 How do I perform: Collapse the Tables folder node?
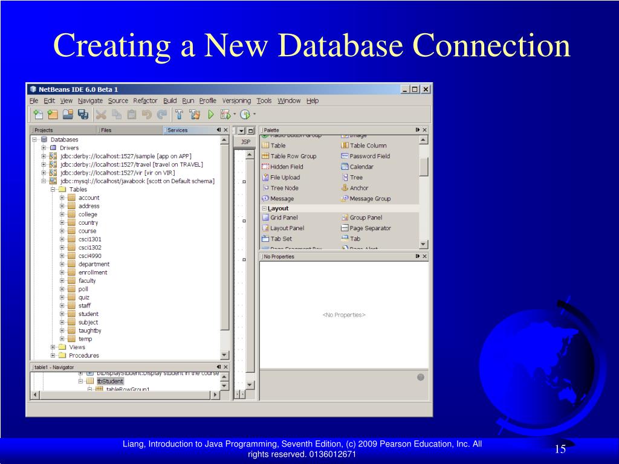pos(53,189)
